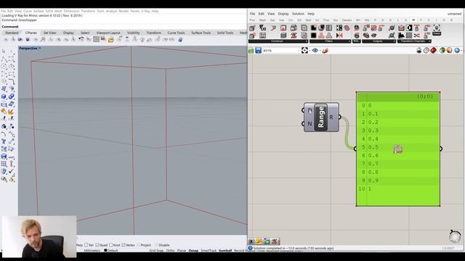Open the Grasshopper File menu
The image size is (465, 261).
click(252, 14)
